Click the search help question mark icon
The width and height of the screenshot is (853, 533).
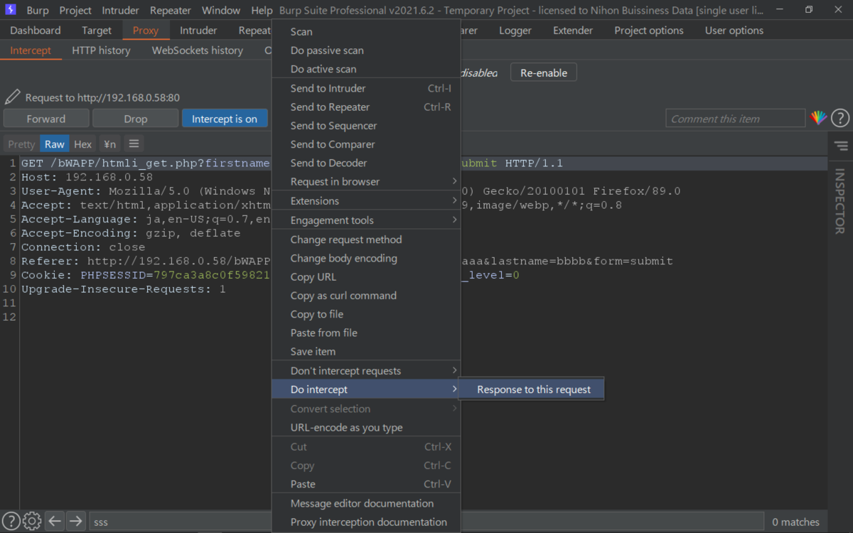[11, 522]
